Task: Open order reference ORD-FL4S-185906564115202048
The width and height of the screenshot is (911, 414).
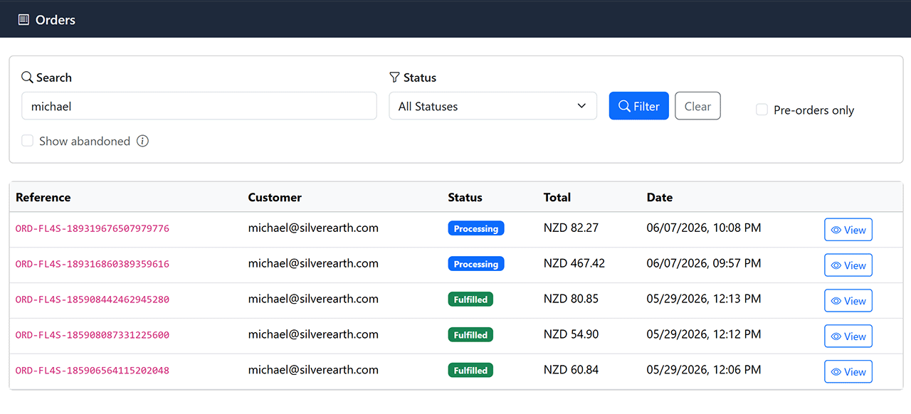Action: coord(93,371)
